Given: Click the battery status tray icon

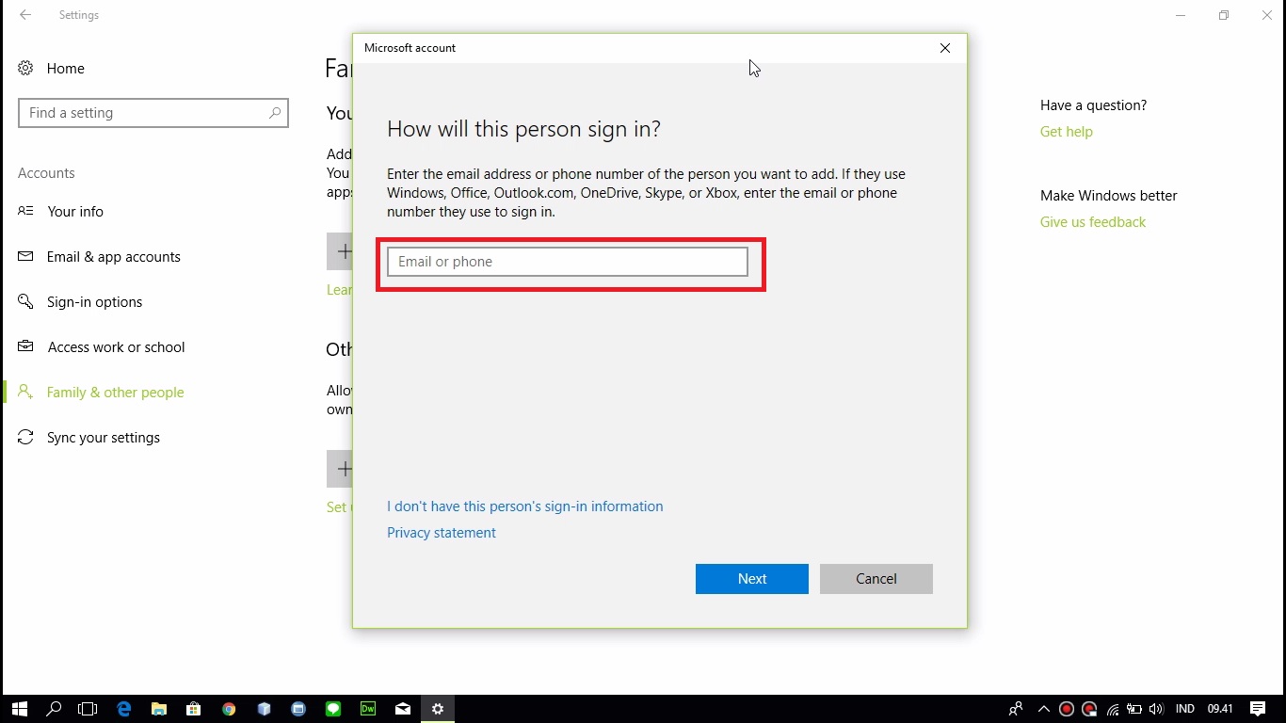Looking at the screenshot, I should [x=1134, y=709].
